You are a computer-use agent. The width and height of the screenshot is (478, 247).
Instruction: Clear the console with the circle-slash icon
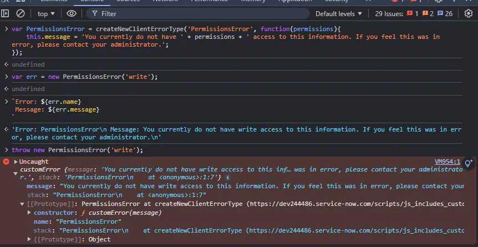click(x=21, y=13)
